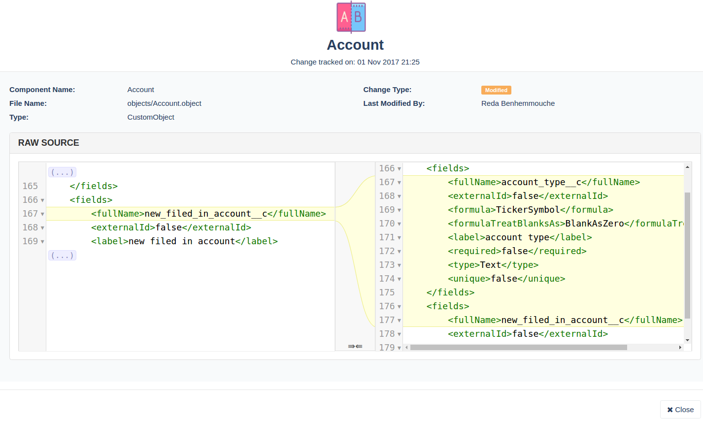Collapse fold arrow at right pane line 168
703x421 pixels.
[x=399, y=196]
